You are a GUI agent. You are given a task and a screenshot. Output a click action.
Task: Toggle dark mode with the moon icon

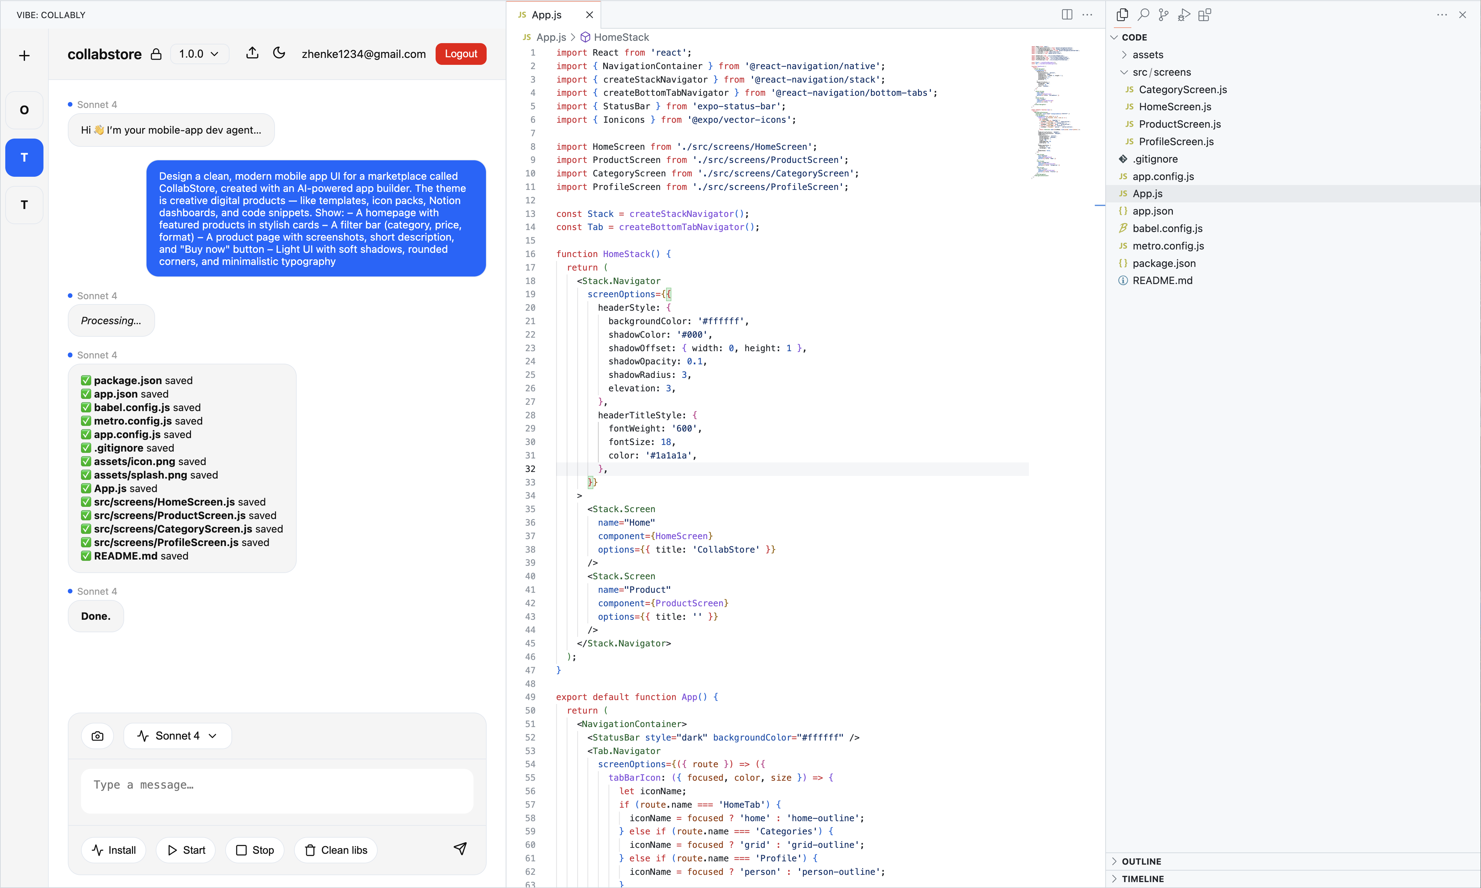[279, 53]
